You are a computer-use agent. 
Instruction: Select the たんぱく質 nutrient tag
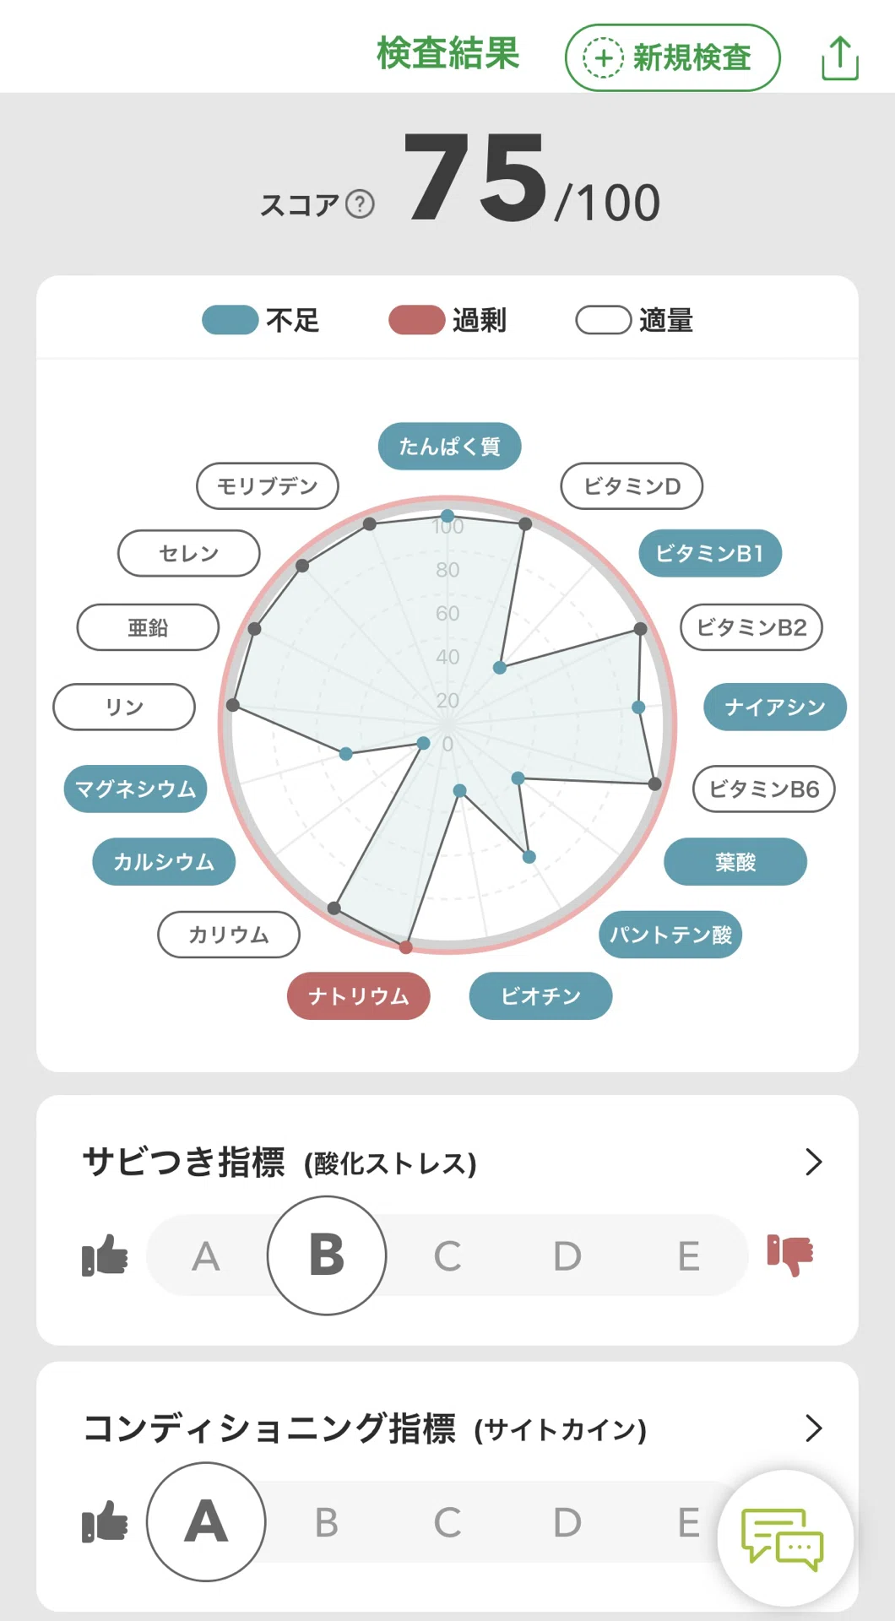[x=450, y=446]
